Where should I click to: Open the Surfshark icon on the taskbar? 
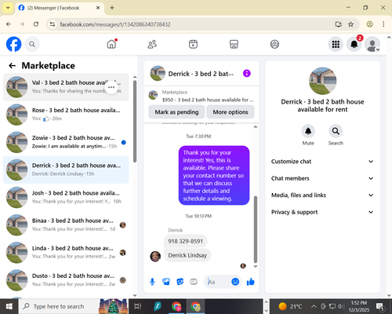pyautogui.click(x=158, y=306)
